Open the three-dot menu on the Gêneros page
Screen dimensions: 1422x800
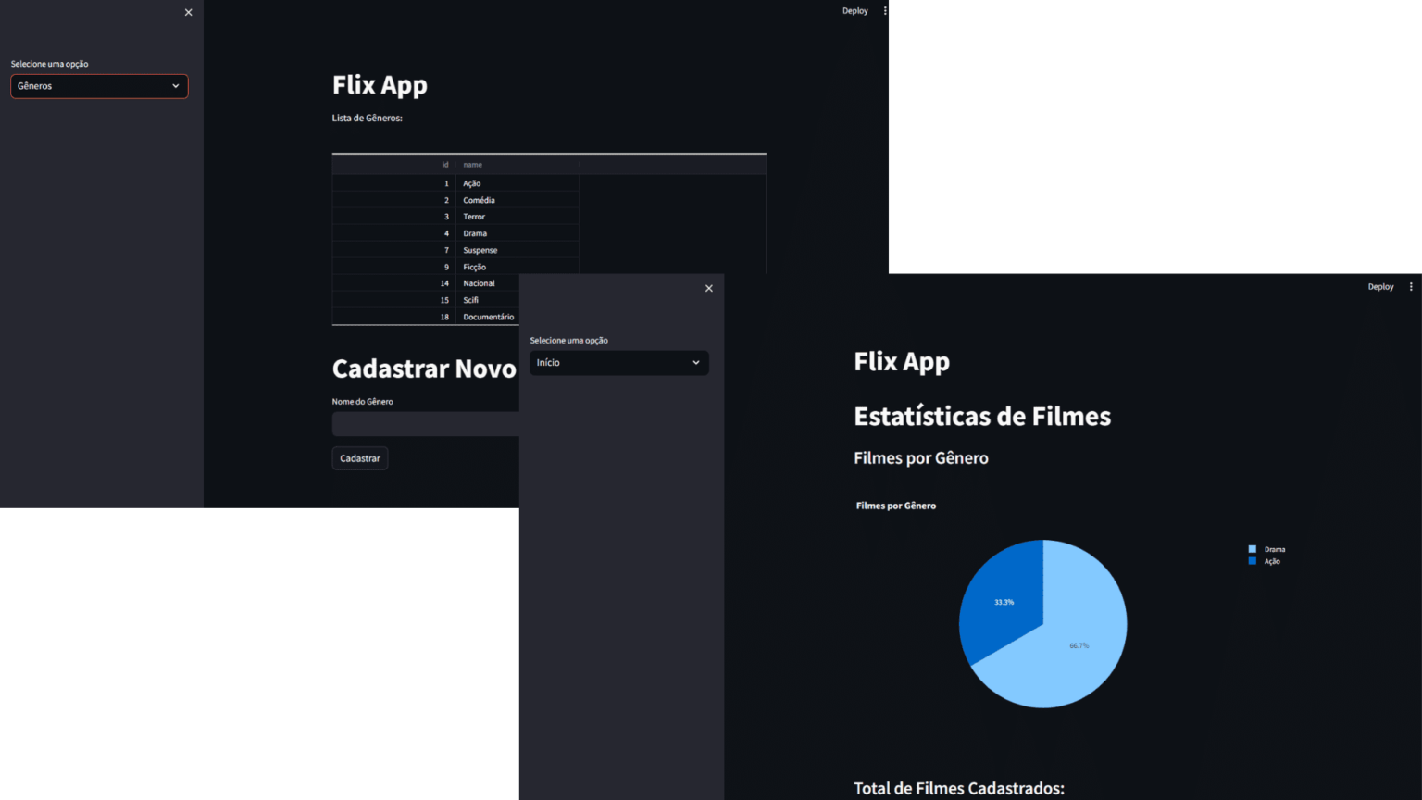tap(885, 11)
